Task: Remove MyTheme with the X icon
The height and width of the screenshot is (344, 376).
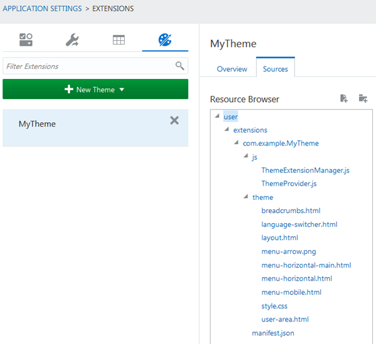Action: point(174,120)
